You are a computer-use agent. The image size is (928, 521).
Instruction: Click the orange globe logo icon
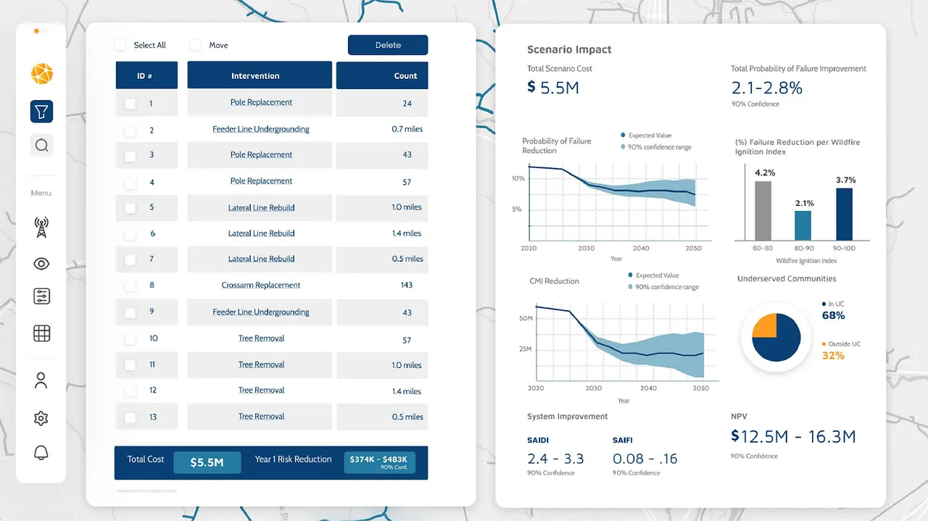tap(41, 74)
